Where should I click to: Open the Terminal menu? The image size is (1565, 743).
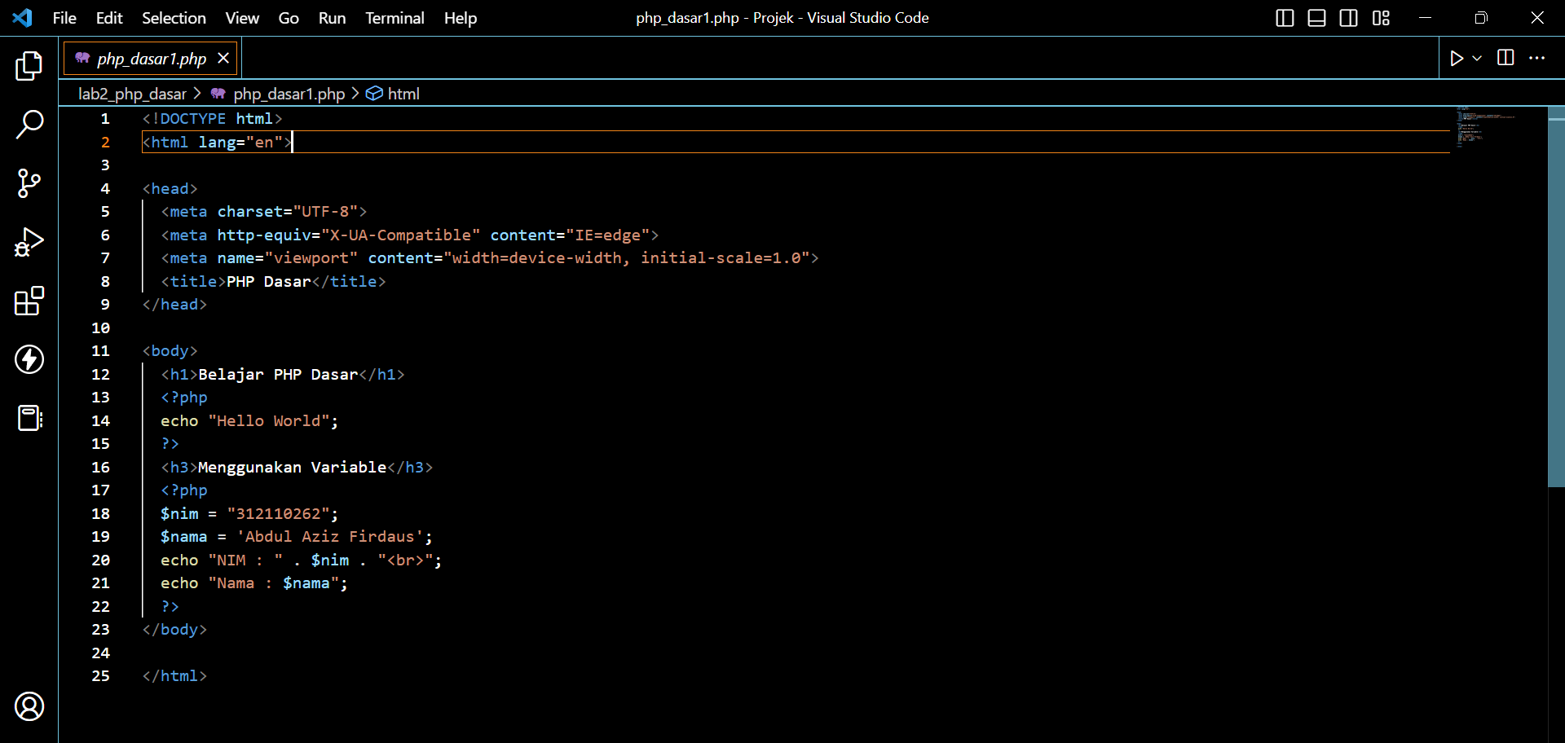395,18
